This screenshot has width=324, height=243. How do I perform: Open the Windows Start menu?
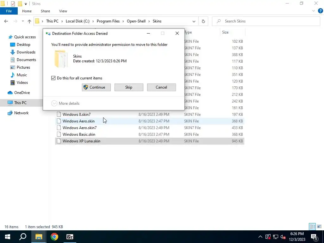(8, 237)
